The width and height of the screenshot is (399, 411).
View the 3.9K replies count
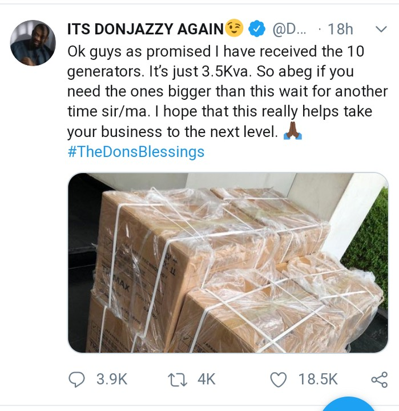pos(111,378)
